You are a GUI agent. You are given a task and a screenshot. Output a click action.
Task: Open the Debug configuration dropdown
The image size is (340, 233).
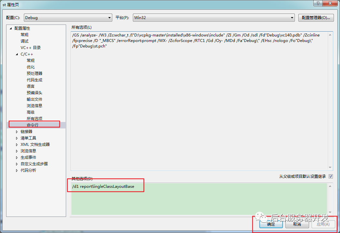click(68, 18)
